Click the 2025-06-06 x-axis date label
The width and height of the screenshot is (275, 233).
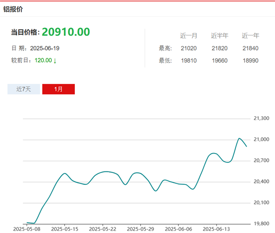[178, 229]
